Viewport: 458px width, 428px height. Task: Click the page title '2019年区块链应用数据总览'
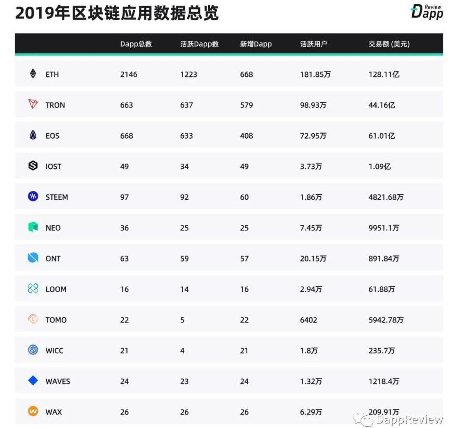click(x=117, y=13)
